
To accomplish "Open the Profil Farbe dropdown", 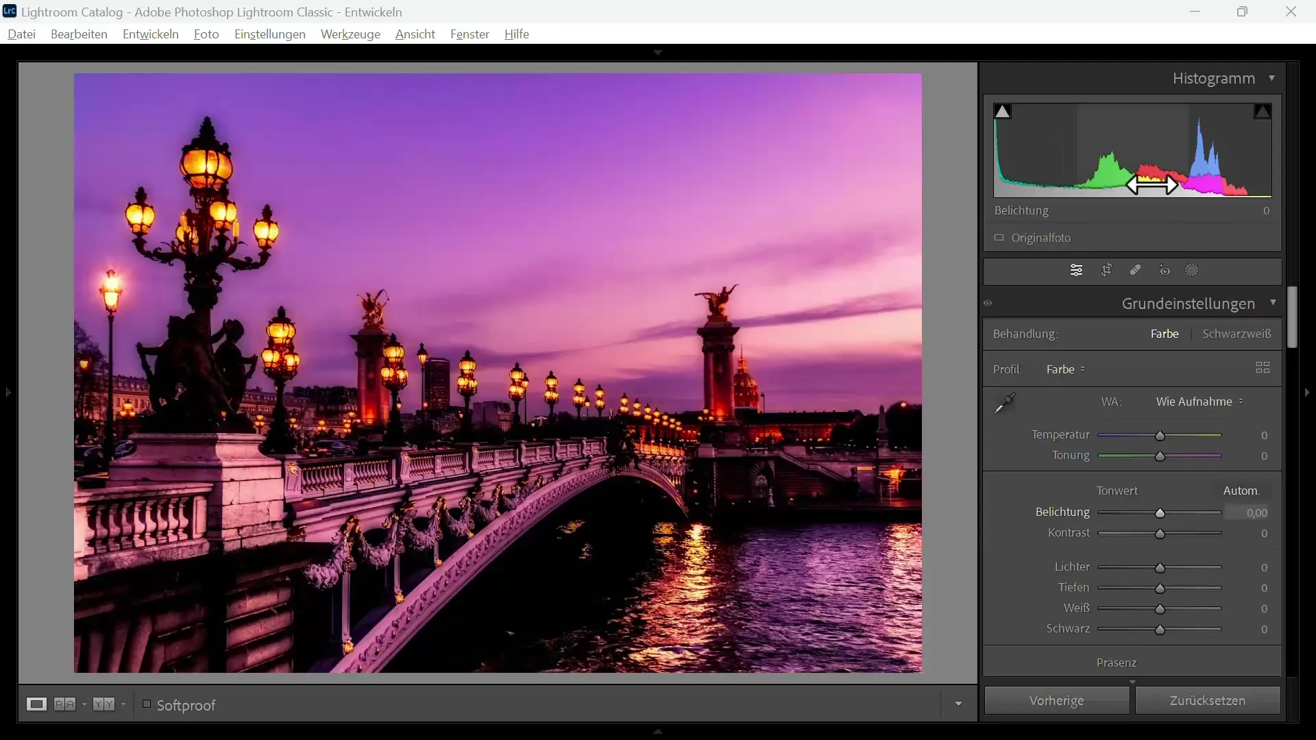I will pos(1066,369).
